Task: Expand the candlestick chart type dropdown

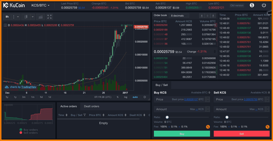Action: (33, 17)
